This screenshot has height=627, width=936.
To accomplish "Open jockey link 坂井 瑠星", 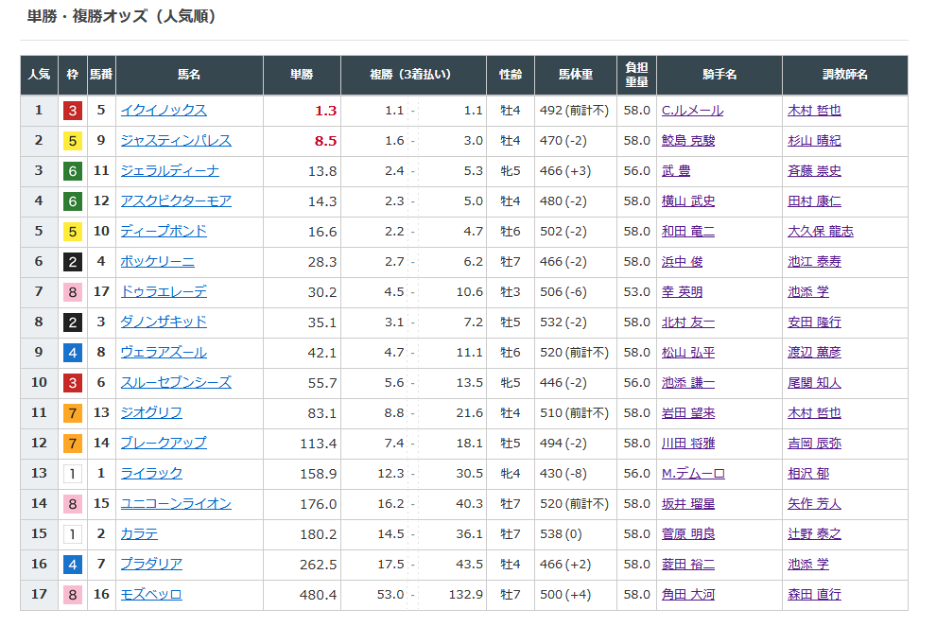I will (688, 504).
